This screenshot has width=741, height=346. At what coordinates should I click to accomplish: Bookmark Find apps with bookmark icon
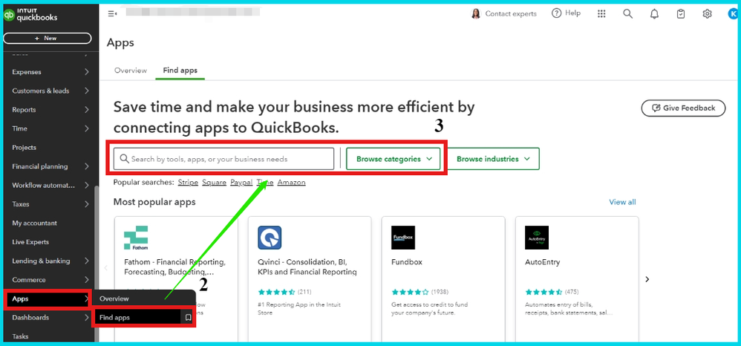(188, 318)
